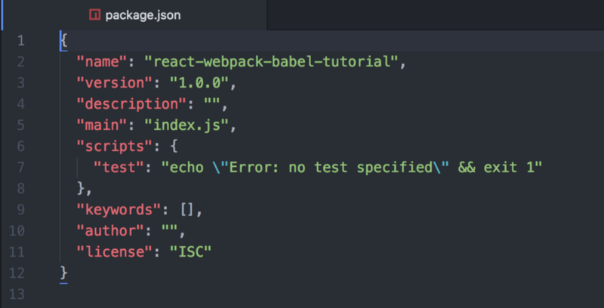Click line number 1 in gutter

click(x=21, y=41)
